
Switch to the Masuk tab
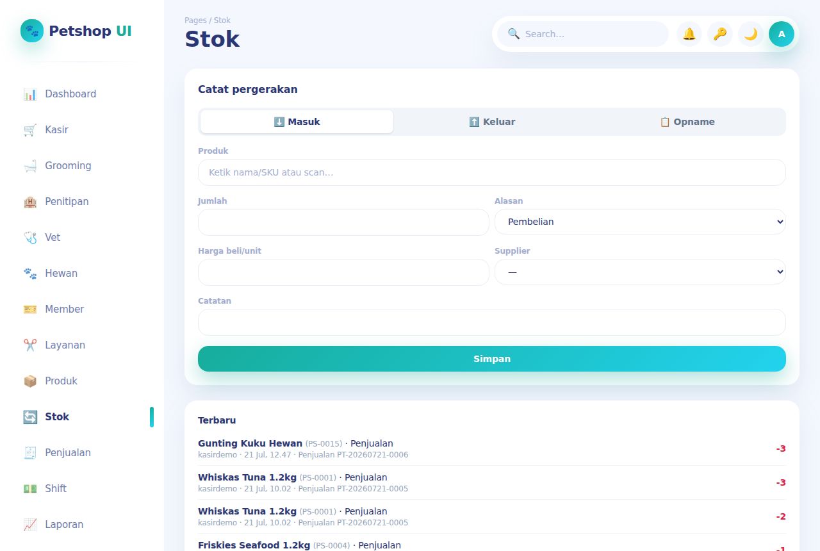[x=297, y=122]
